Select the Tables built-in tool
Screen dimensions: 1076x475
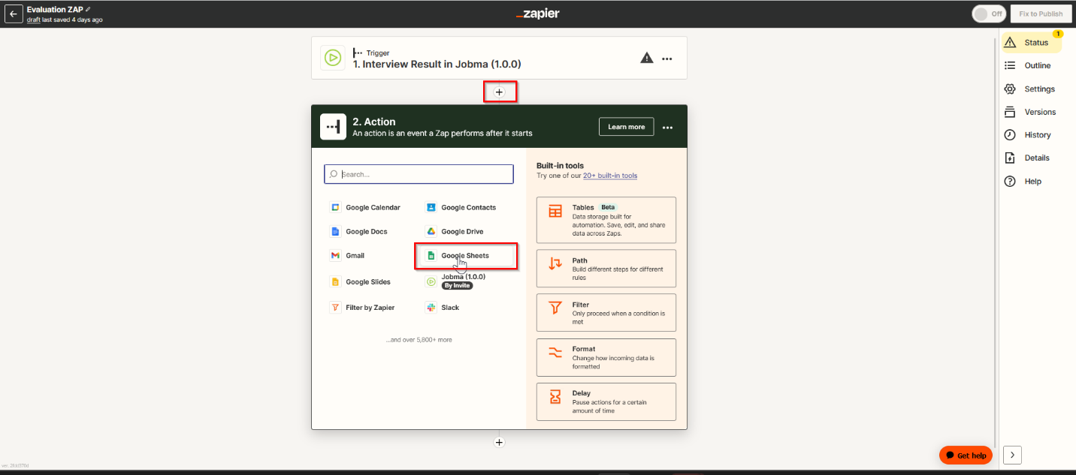click(606, 220)
